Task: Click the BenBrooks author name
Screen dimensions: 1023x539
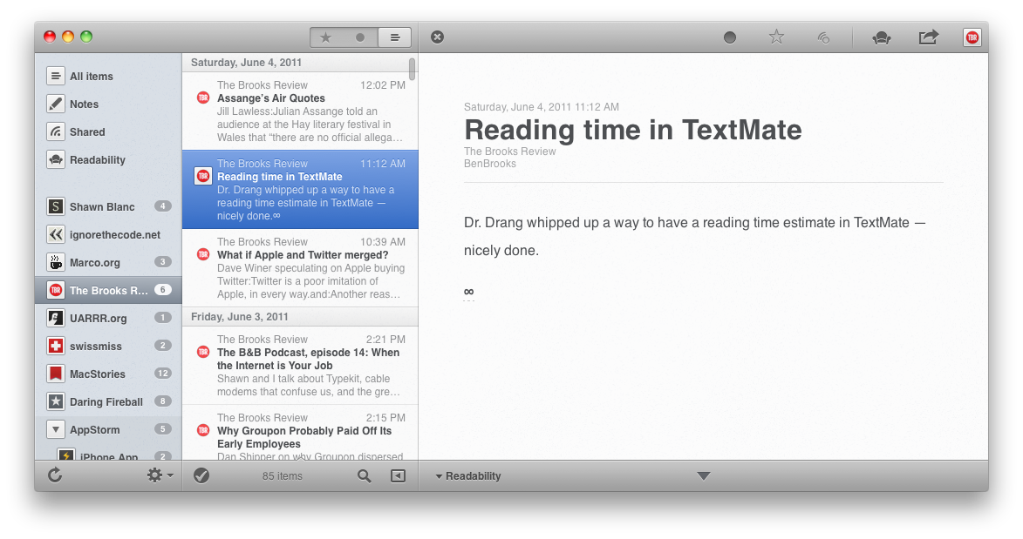Action: 490,164
